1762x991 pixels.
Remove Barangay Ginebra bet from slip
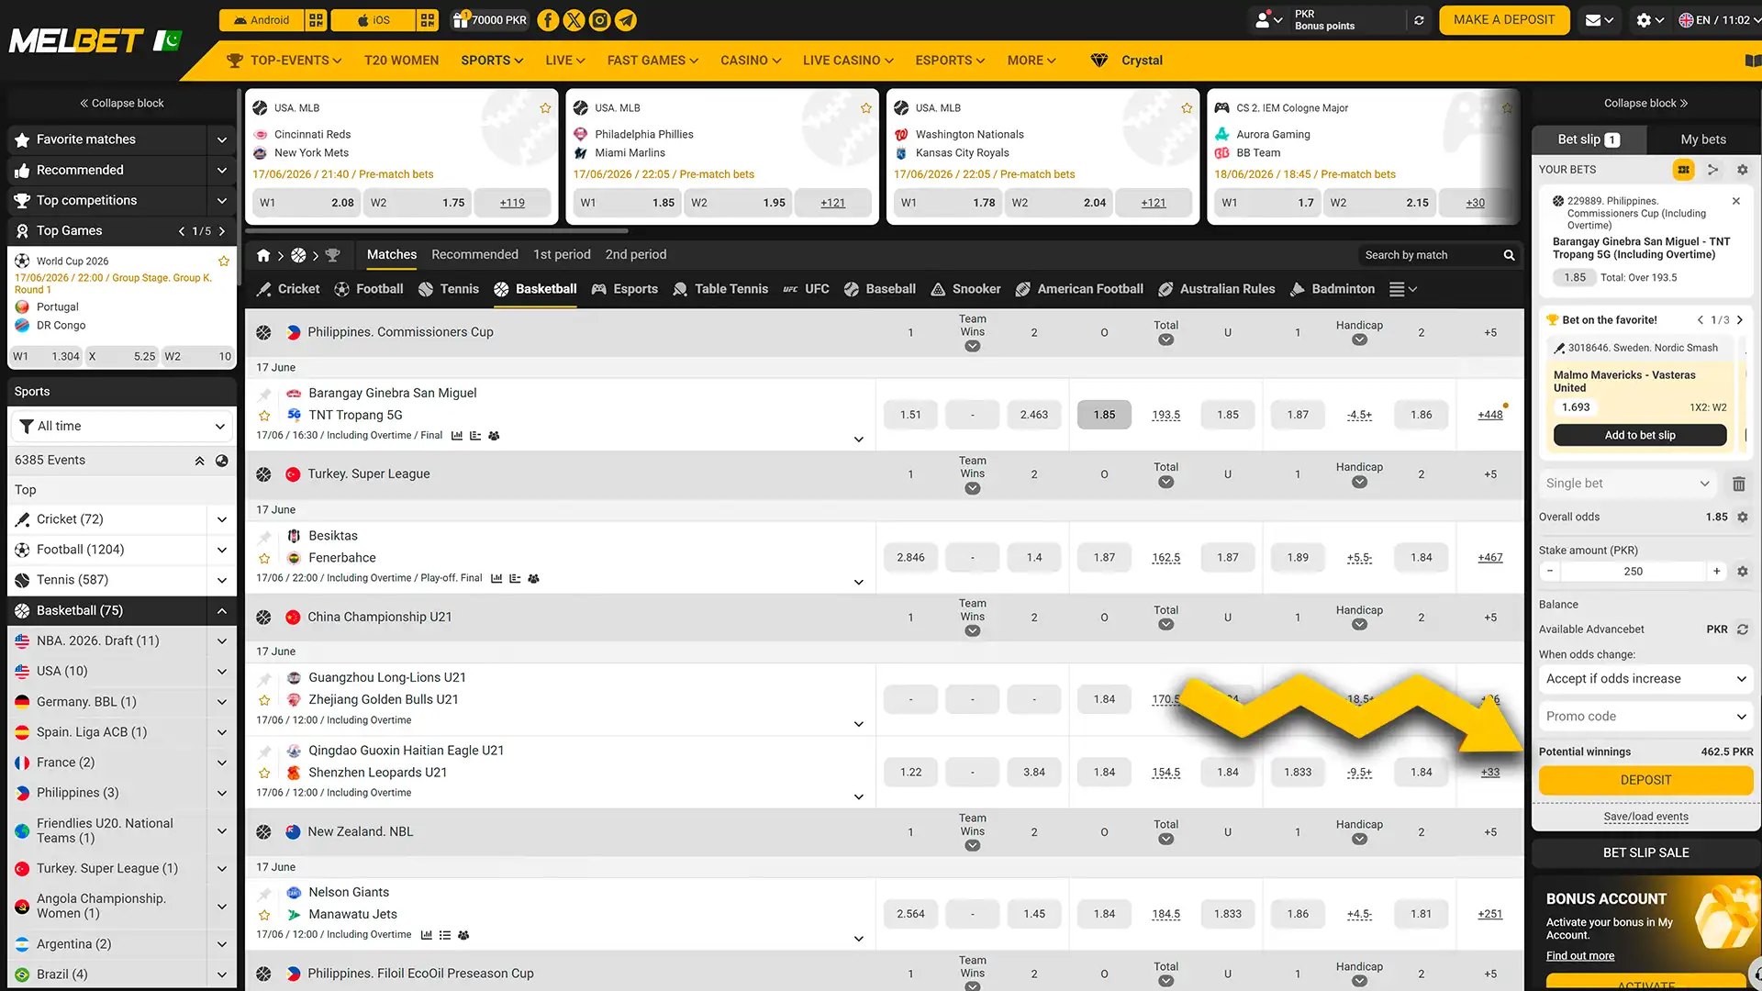click(1735, 201)
